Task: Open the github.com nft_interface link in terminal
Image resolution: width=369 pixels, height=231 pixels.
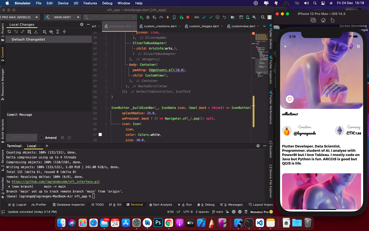Action: click(55, 181)
